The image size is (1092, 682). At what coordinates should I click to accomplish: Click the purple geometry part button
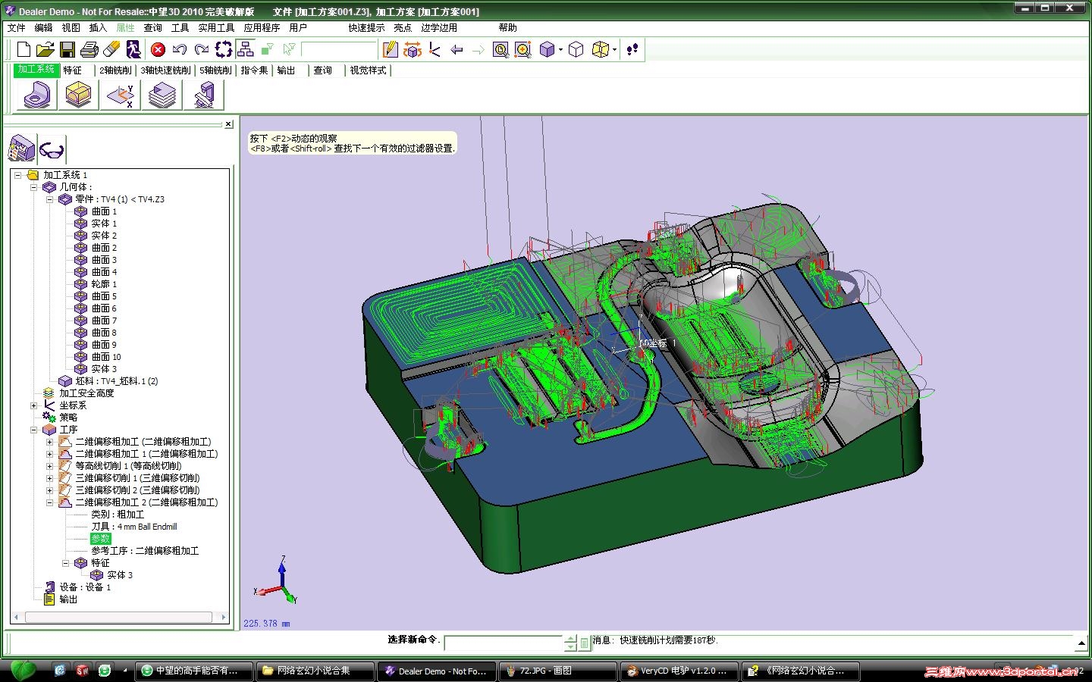tap(36, 95)
